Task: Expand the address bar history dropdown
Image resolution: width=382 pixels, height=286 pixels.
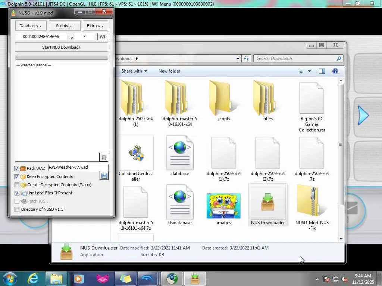Action: point(238,58)
